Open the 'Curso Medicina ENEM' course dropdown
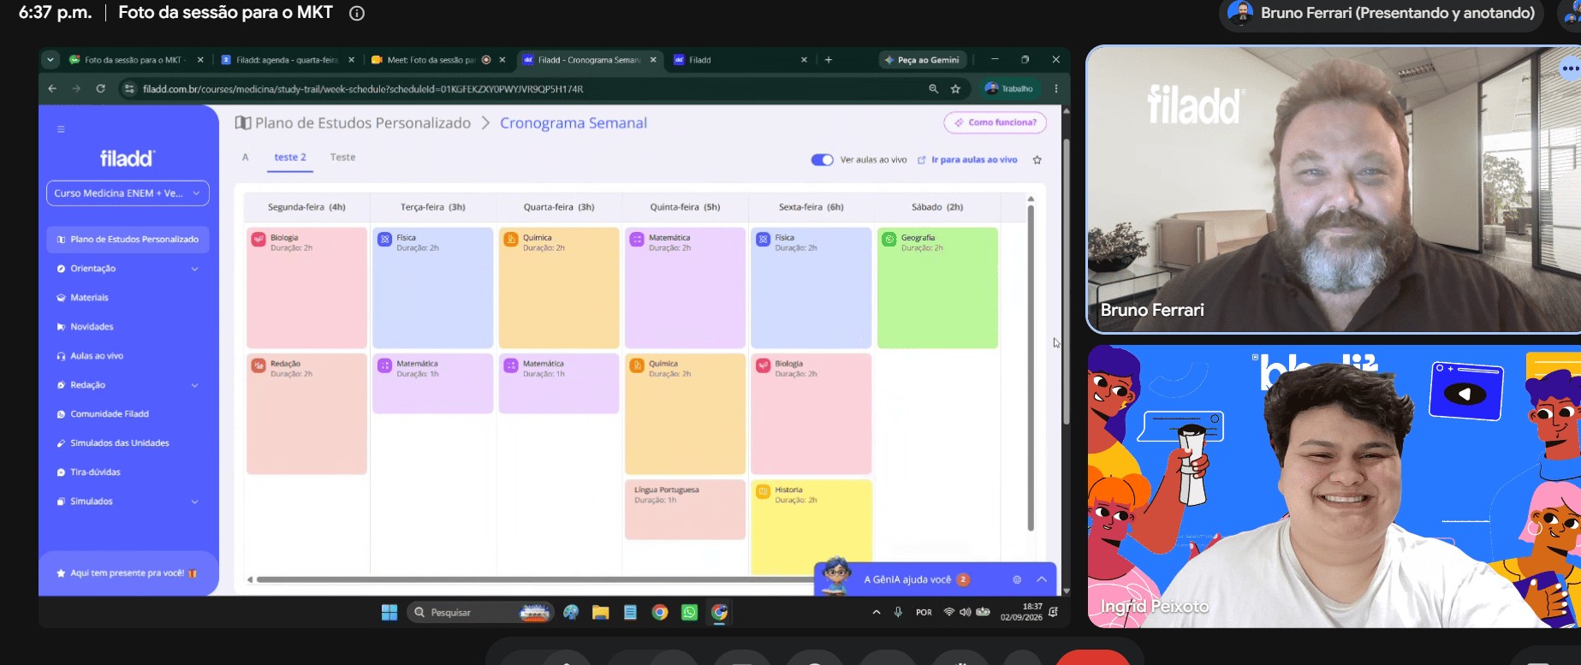Image resolution: width=1581 pixels, height=665 pixels. click(x=128, y=193)
